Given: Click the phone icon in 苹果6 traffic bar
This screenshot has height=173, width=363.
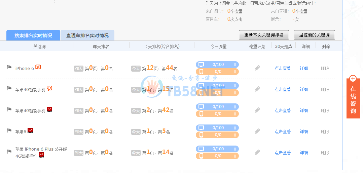Looking at the screenshot, I should tap(201, 135).
